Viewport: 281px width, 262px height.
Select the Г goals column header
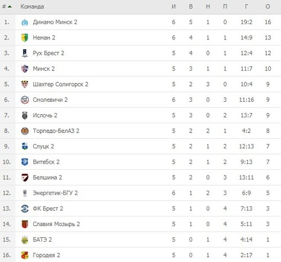click(x=246, y=7)
